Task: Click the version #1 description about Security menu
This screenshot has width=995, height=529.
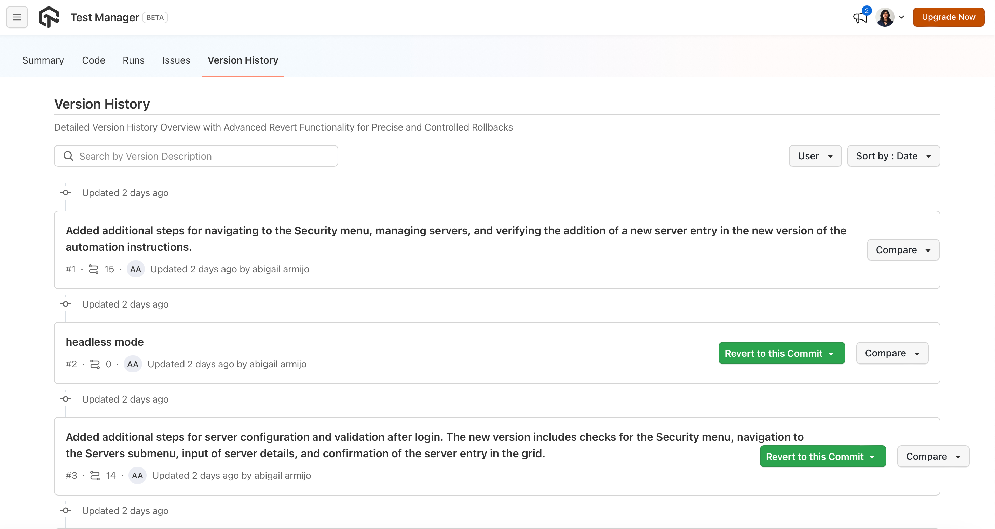Action: coord(456,239)
